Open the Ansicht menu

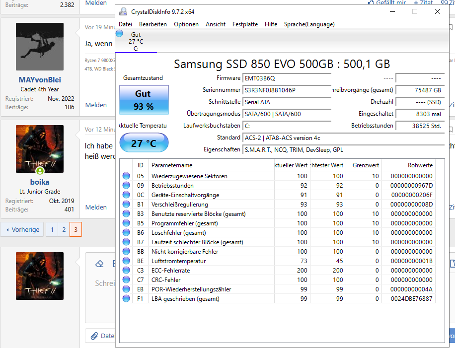[216, 24]
